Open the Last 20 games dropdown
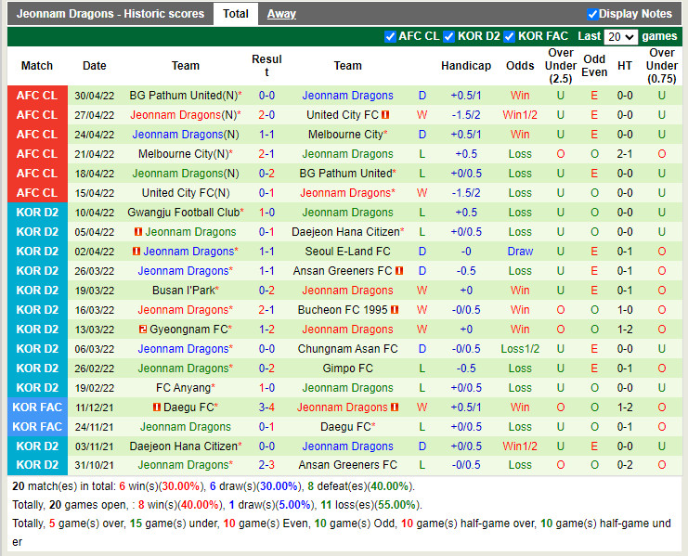This screenshot has height=556, width=688. 620,37
